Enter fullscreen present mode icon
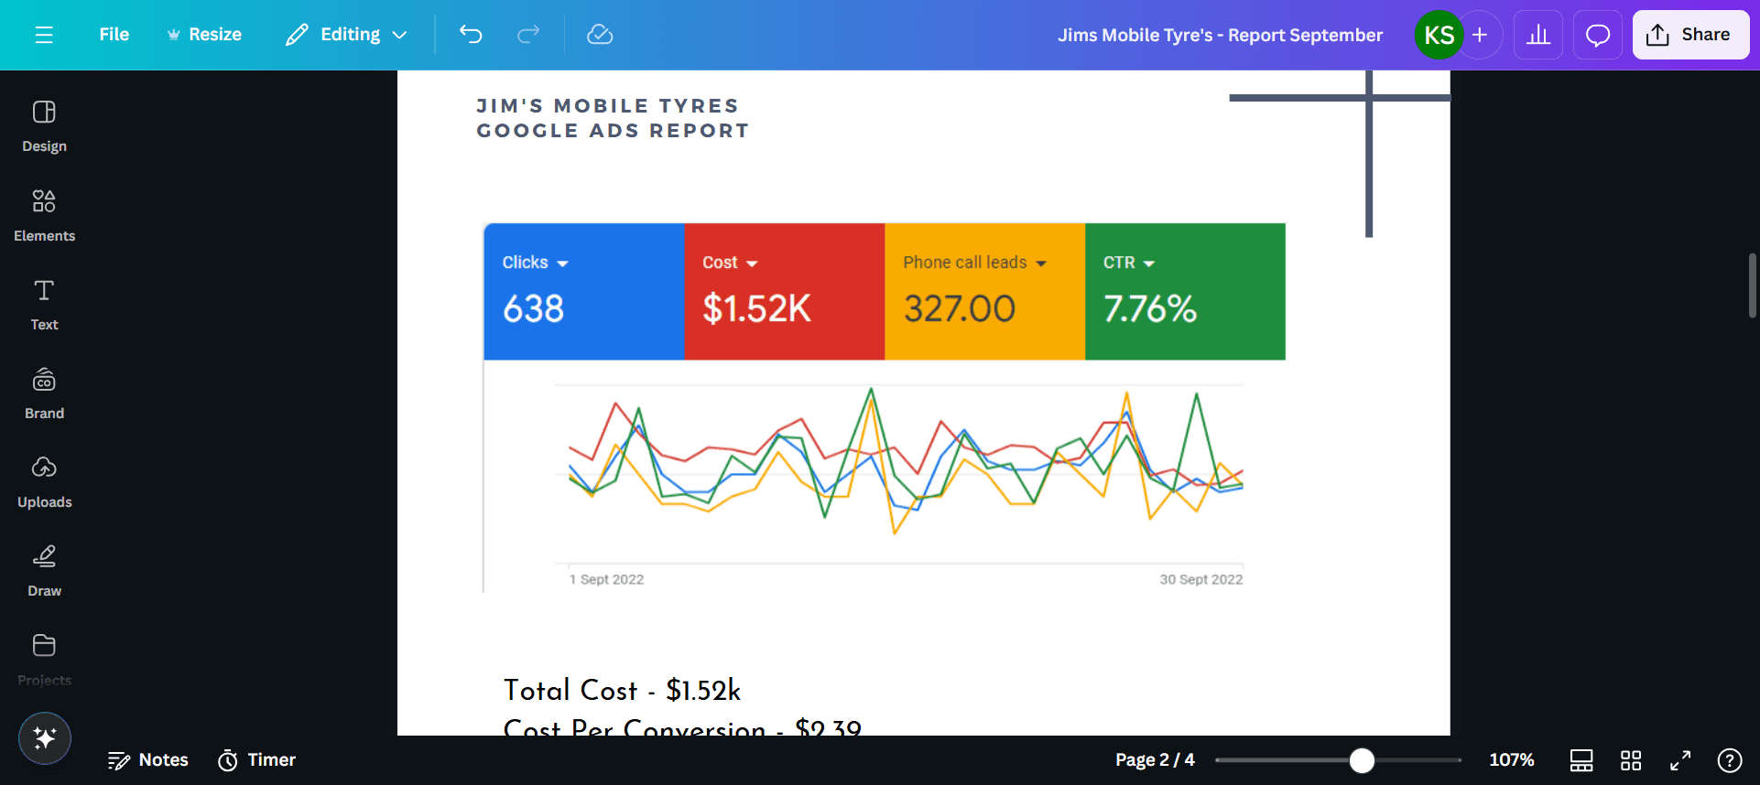The image size is (1760, 785). pos(1680,760)
